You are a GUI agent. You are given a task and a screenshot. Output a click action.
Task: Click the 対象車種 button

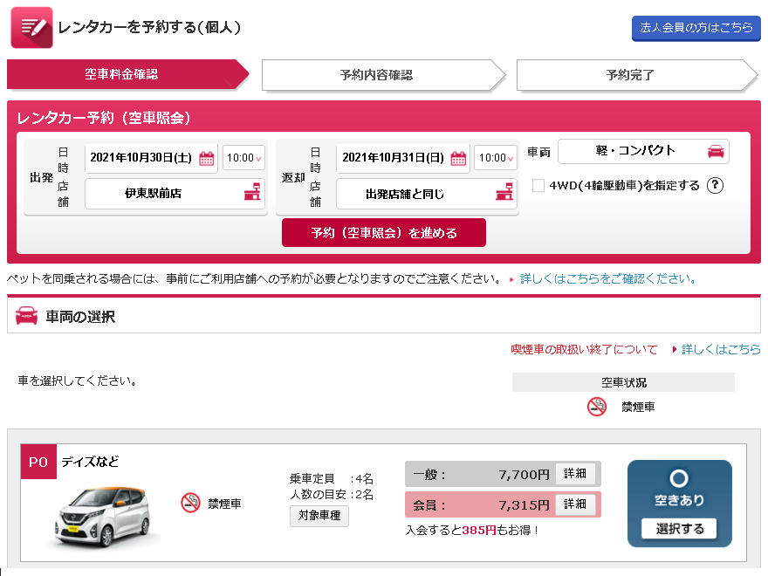coord(319,516)
